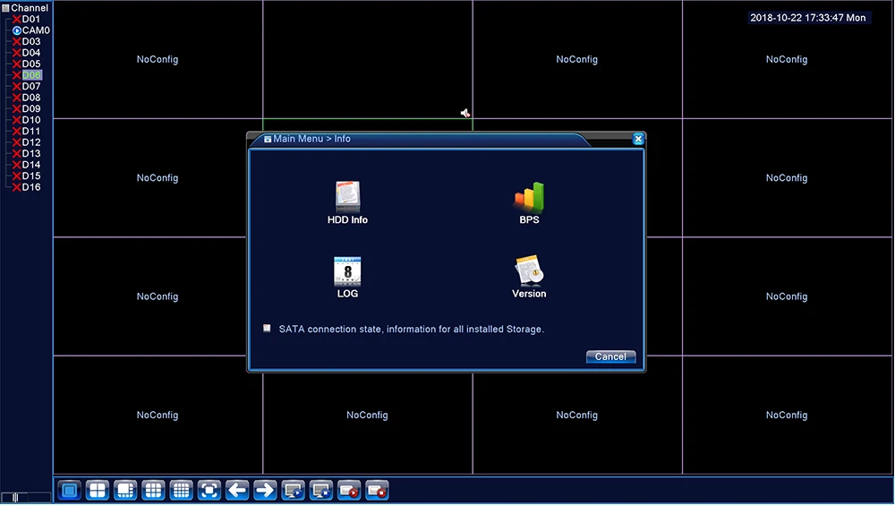
Task: Click the start recording icon
Action: (x=349, y=490)
